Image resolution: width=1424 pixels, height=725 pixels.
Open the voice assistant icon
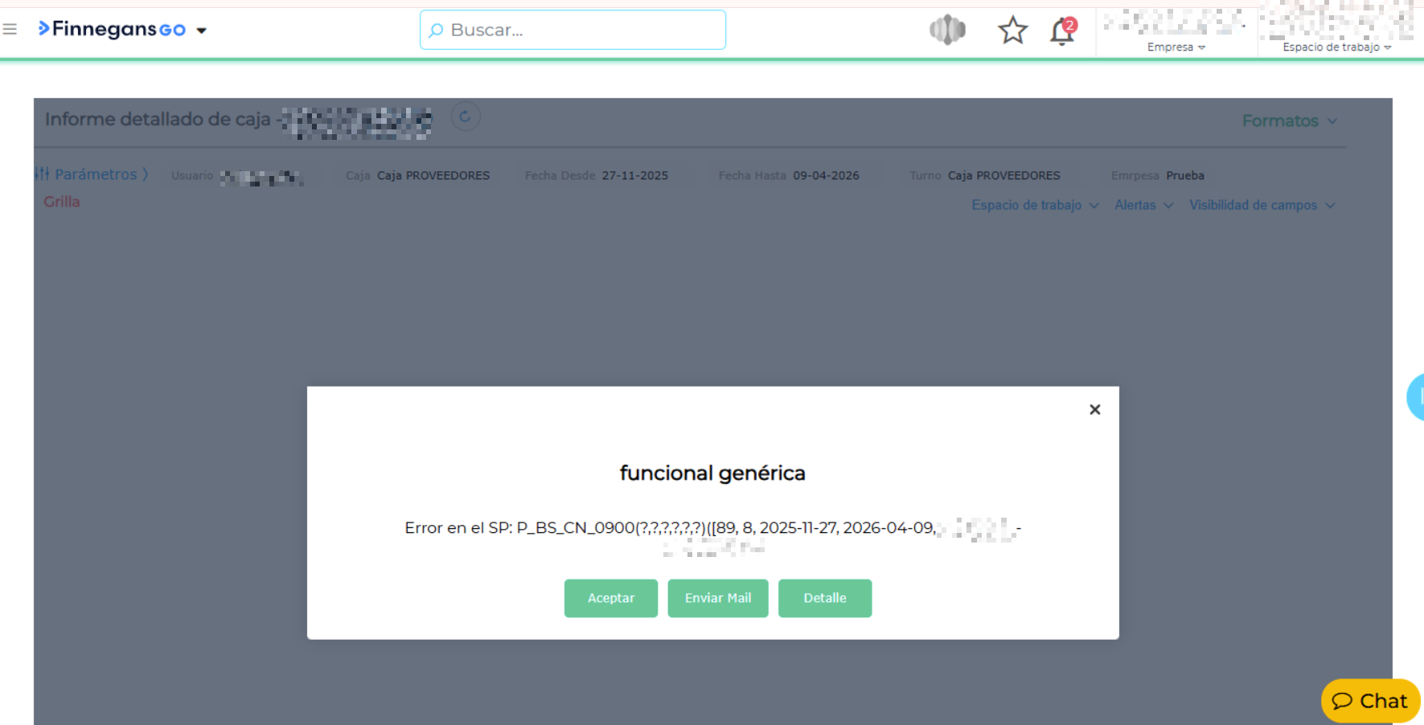(947, 31)
